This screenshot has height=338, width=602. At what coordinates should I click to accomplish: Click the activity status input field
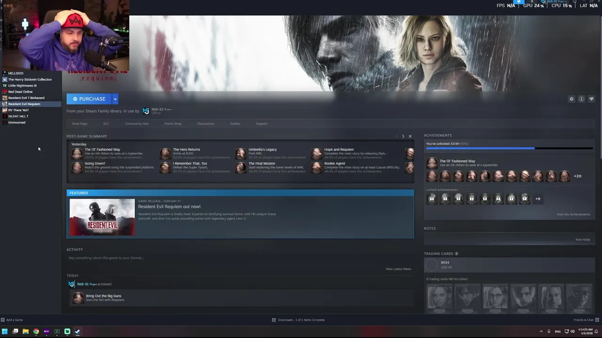[x=240, y=258]
